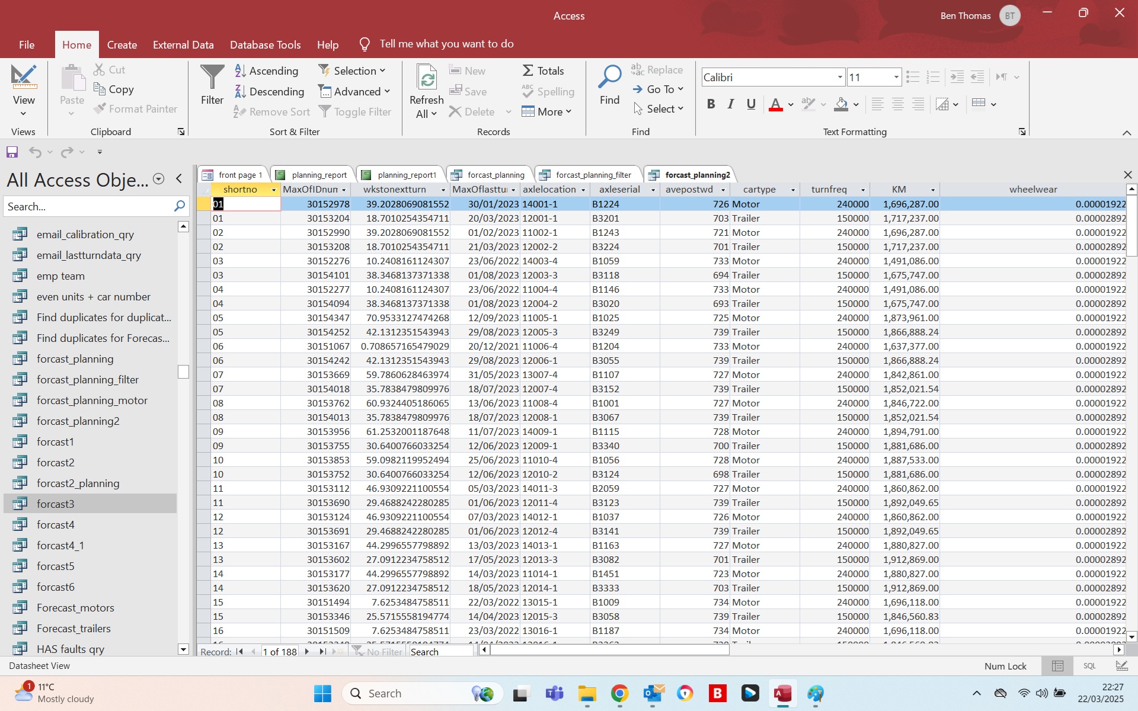Open the font name Calibri dropdown
1138x711 pixels.
coord(839,77)
